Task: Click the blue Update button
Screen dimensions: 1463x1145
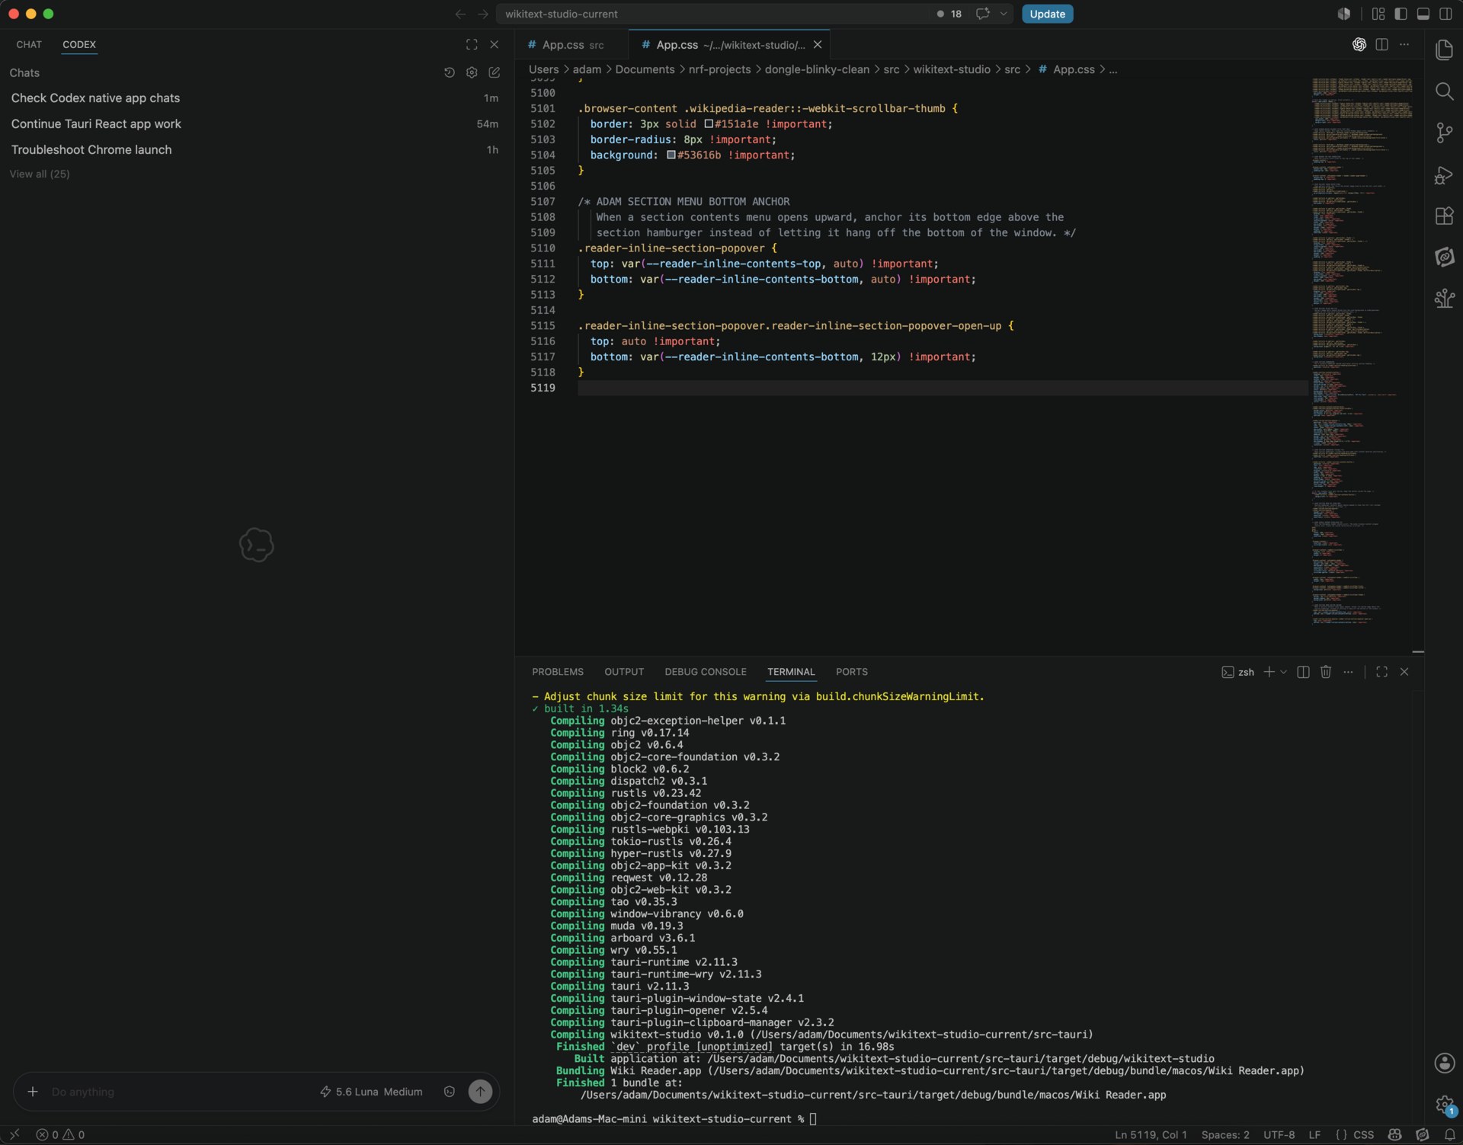Action: [1048, 14]
